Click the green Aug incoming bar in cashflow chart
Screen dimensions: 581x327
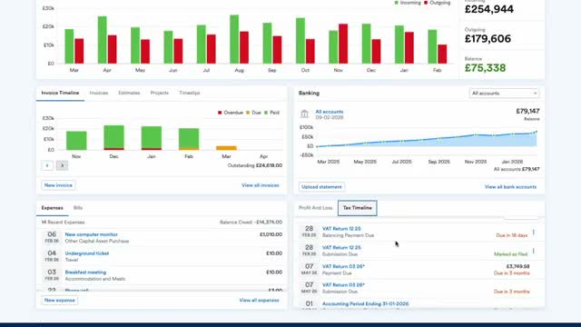coord(234,39)
